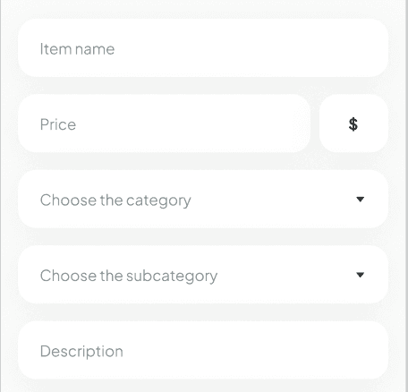The image size is (408, 392).
Task: Open the currency selector showing $
Action: [x=353, y=124]
